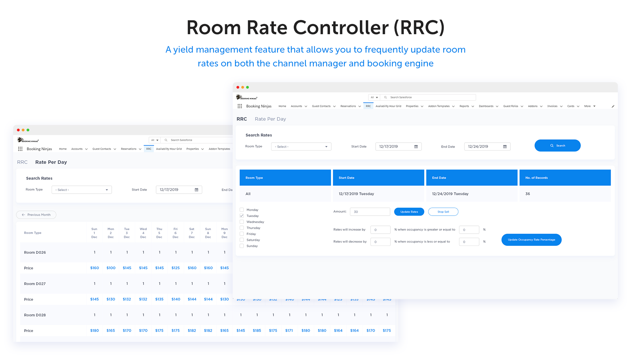The height and width of the screenshot is (355, 631).
Task: Click Rates will increase by input
Action: pyautogui.click(x=380, y=230)
